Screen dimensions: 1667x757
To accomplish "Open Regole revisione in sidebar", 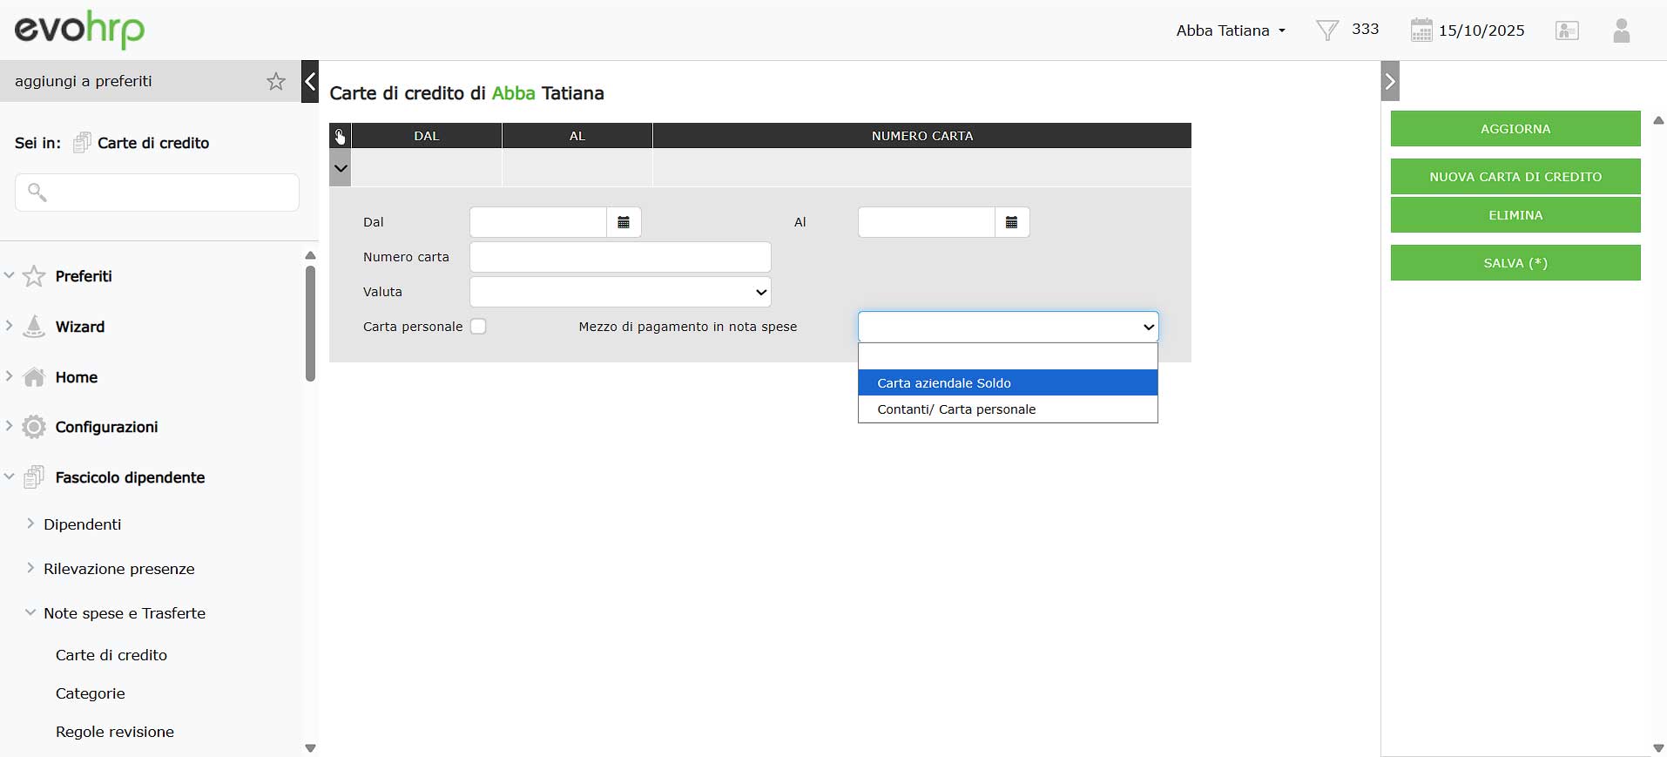I will pos(115,732).
